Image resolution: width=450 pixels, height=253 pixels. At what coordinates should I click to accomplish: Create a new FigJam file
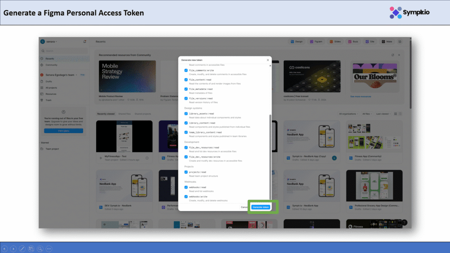(316, 42)
